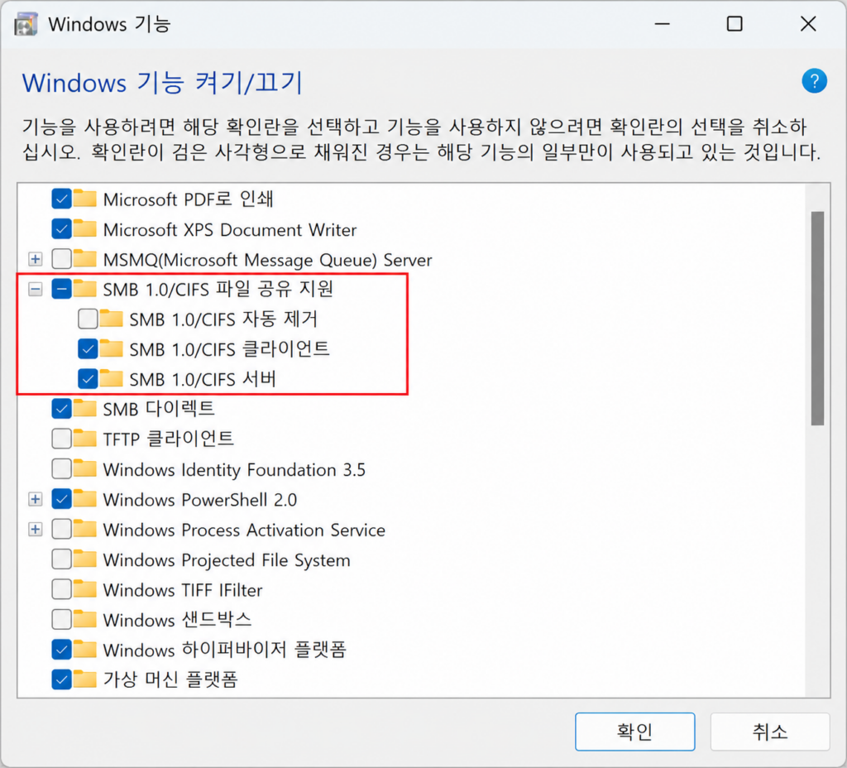Click folder icon beside Windows Process Activation Service
Screen dimensions: 847x768
(x=85, y=529)
